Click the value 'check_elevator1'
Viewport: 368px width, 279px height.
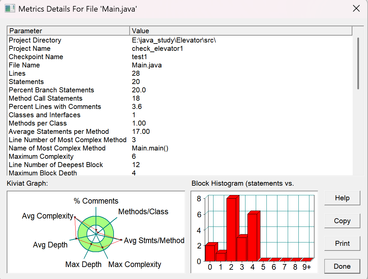(x=157, y=48)
